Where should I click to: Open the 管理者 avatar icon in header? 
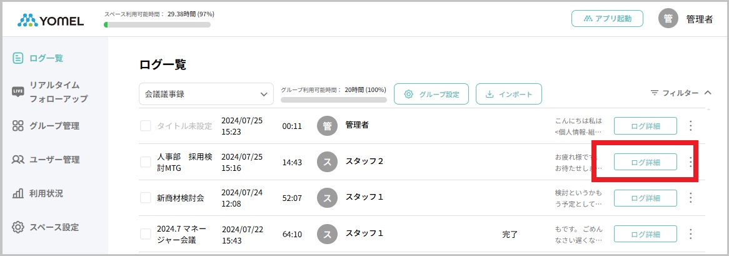click(x=668, y=18)
